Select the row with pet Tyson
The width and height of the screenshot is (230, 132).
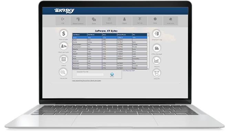coord(110,68)
